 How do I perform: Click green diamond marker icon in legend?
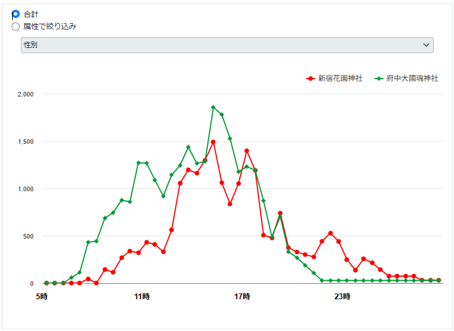[379, 79]
